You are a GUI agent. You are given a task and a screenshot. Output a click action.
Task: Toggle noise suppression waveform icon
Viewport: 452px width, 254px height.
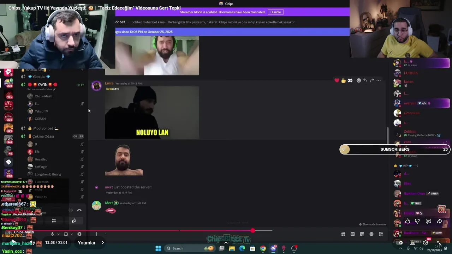click(71, 210)
